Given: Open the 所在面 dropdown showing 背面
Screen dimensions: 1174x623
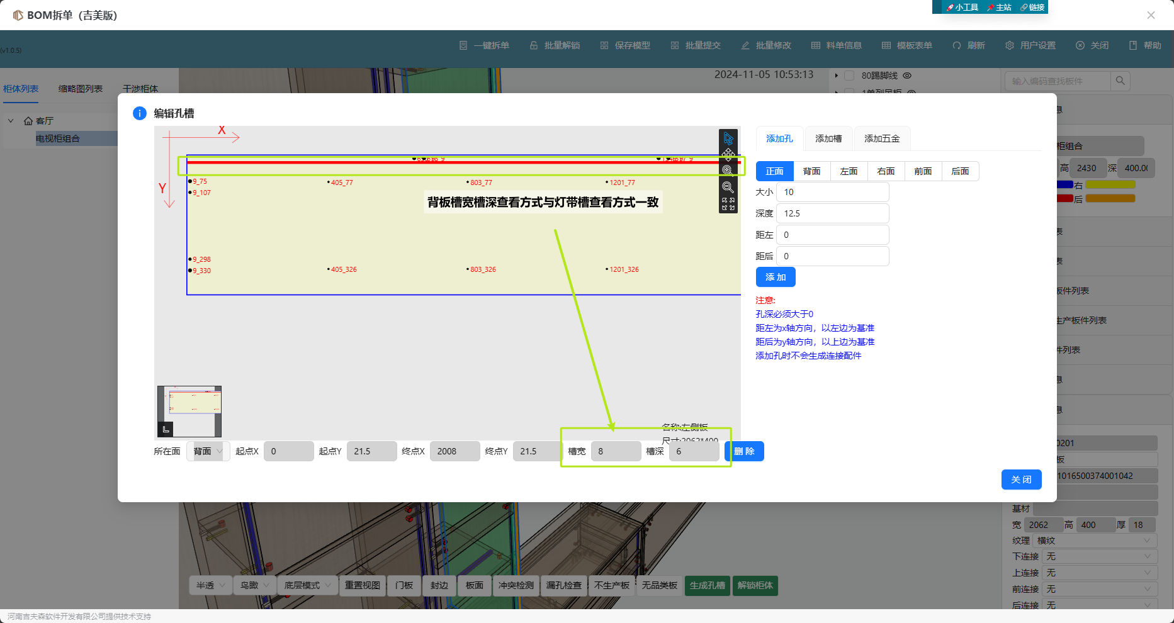Looking at the screenshot, I should point(208,451).
